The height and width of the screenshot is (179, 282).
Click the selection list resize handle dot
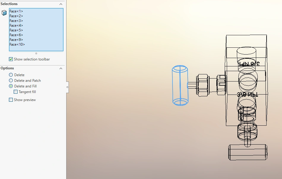pyautogui.click(x=36, y=54)
